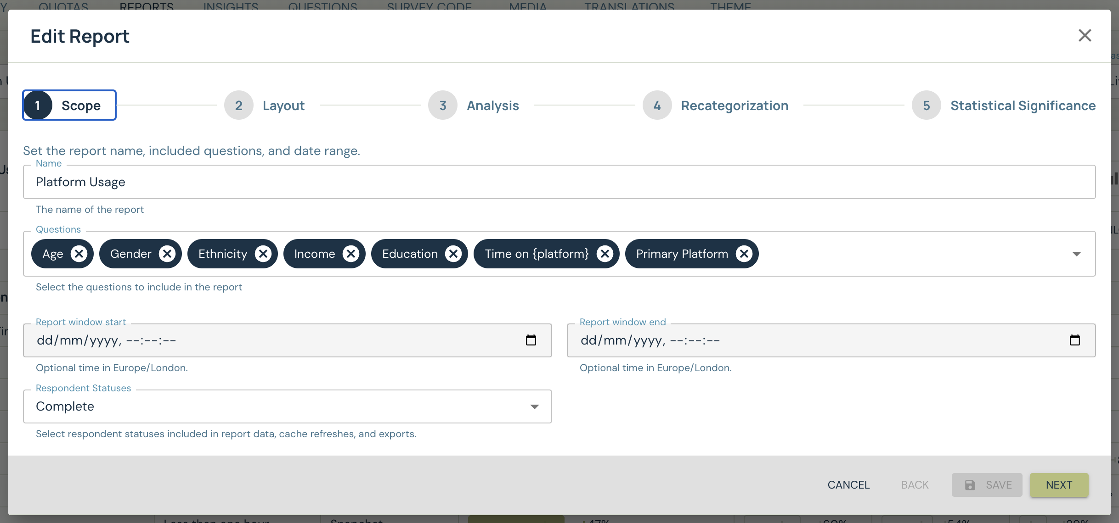
Task: Open calendar picker for Report window end
Action: (x=1075, y=340)
